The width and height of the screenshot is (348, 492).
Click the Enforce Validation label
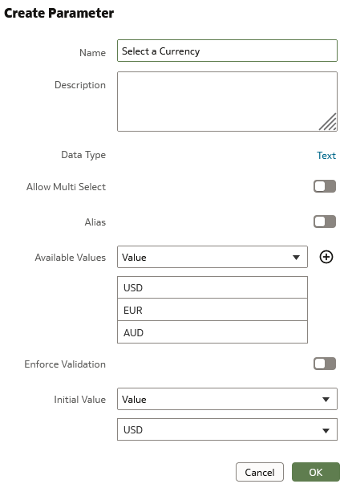pyautogui.click(x=65, y=364)
